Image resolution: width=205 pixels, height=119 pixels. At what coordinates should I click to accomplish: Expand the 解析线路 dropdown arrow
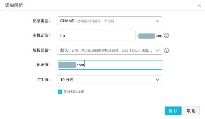(157, 50)
